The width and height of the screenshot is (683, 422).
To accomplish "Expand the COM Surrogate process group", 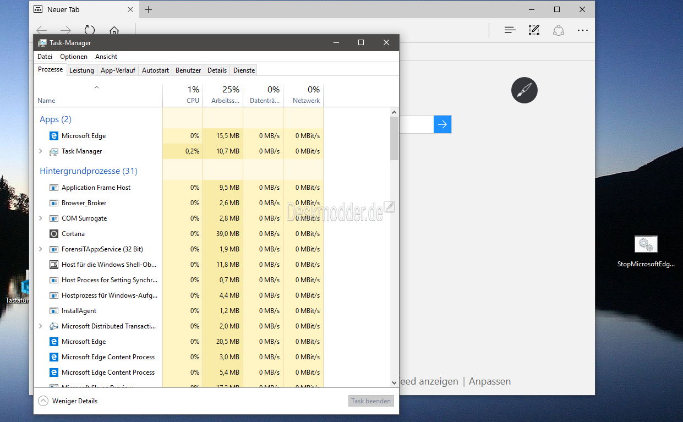I will pos(40,218).
